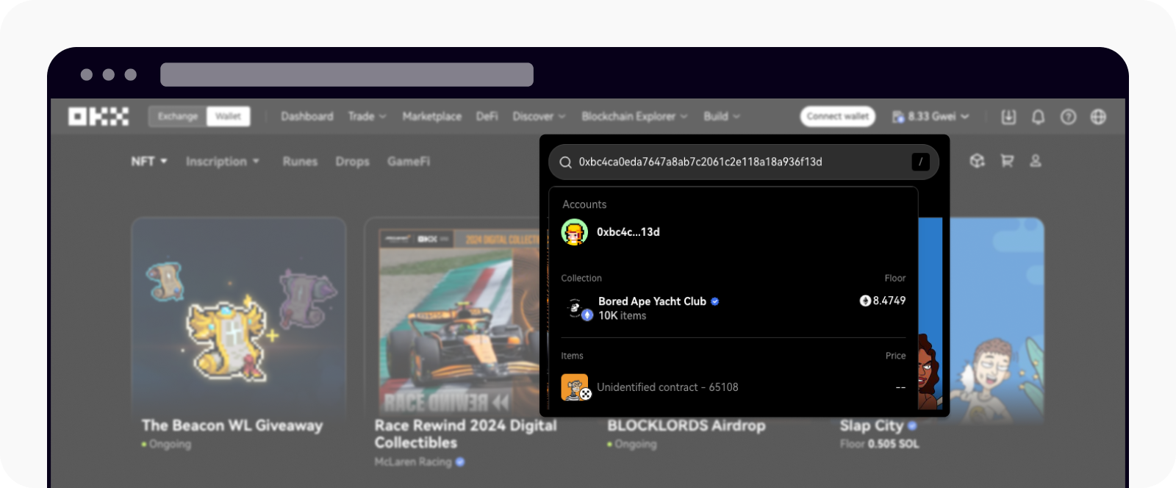Click the 0xbc4c...13d account avatar
Screen dimensions: 1176x488
(x=574, y=232)
